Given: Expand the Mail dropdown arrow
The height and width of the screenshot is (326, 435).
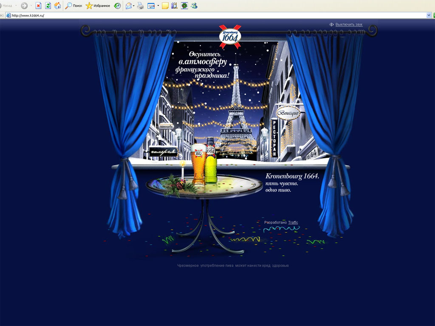Looking at the screenshot, I should point(134,6).
